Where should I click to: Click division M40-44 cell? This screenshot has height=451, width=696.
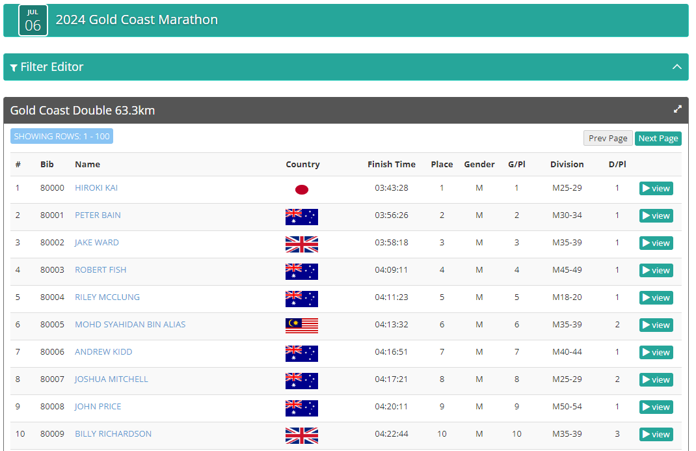pos(567,352)
